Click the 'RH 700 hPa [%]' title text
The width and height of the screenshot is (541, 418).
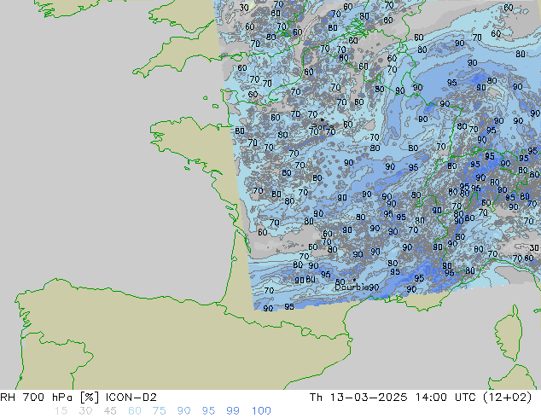(49, 398)
